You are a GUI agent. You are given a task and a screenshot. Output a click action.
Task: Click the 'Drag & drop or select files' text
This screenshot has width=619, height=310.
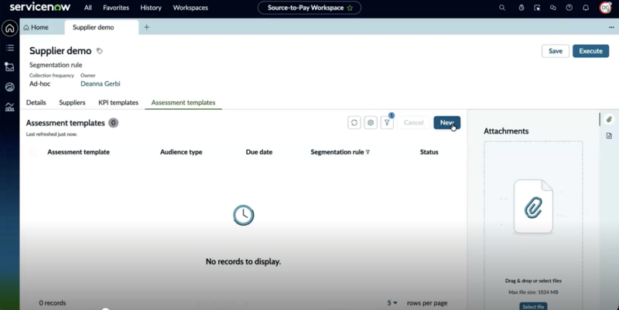533,281
